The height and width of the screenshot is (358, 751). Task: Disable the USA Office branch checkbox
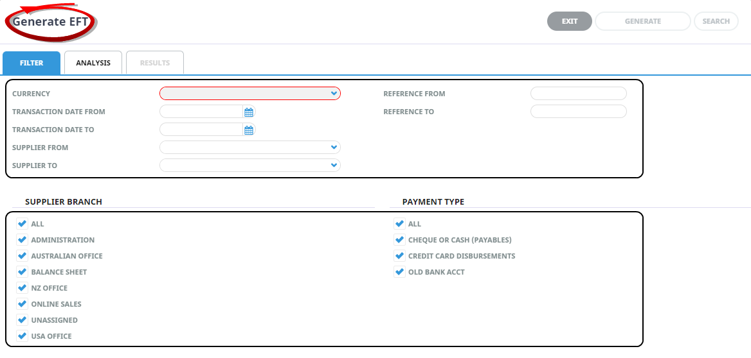(x=23, y=336)
